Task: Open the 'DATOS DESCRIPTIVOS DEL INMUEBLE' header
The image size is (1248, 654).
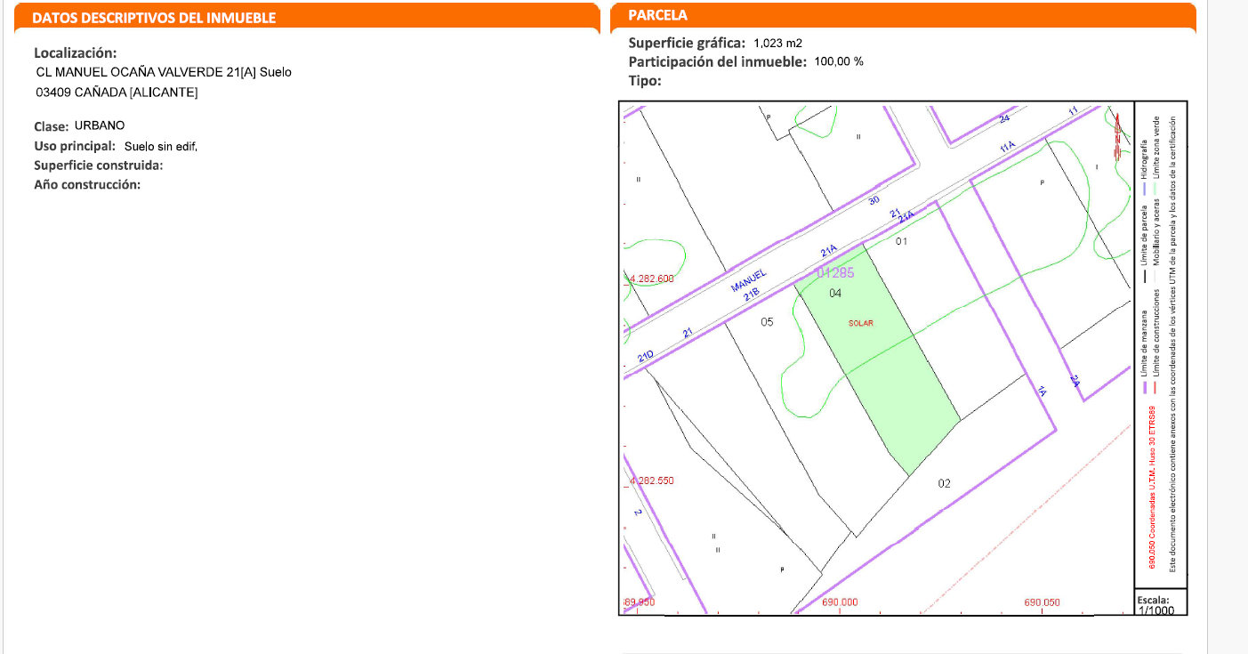Action: (x=154, y=18)
